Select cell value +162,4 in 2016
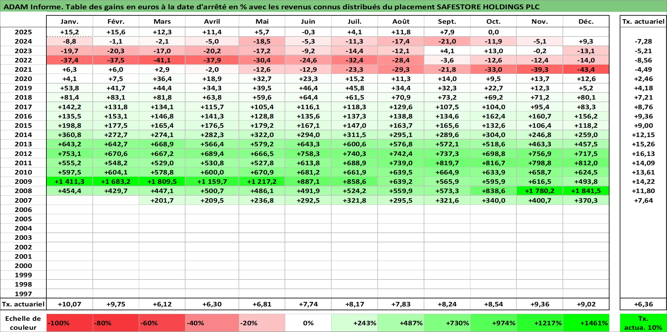Image resolution: width=667 pixels, height=332 pixels. (x=493, y=116)
